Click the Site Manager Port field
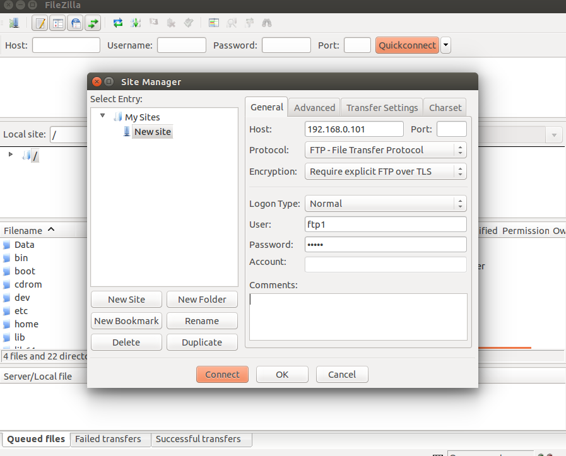The width and height of the screenshot is (566, 456). [x=452, y=129]
